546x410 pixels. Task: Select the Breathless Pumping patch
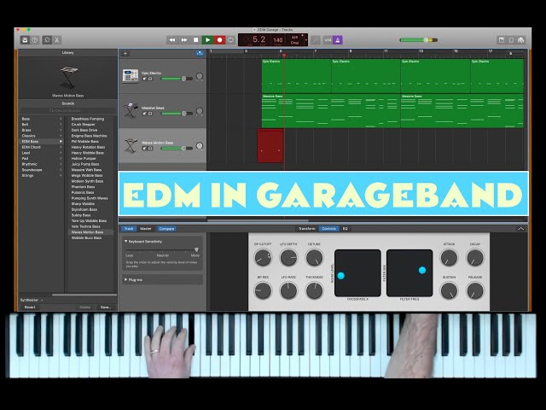point(88,119)
